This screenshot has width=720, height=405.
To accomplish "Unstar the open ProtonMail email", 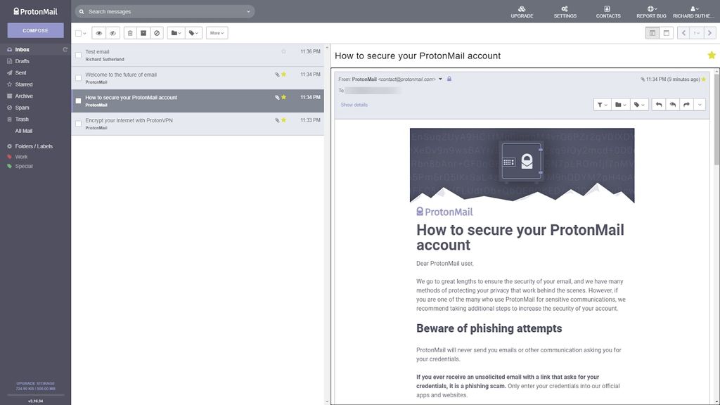I will tap(710, 54).
